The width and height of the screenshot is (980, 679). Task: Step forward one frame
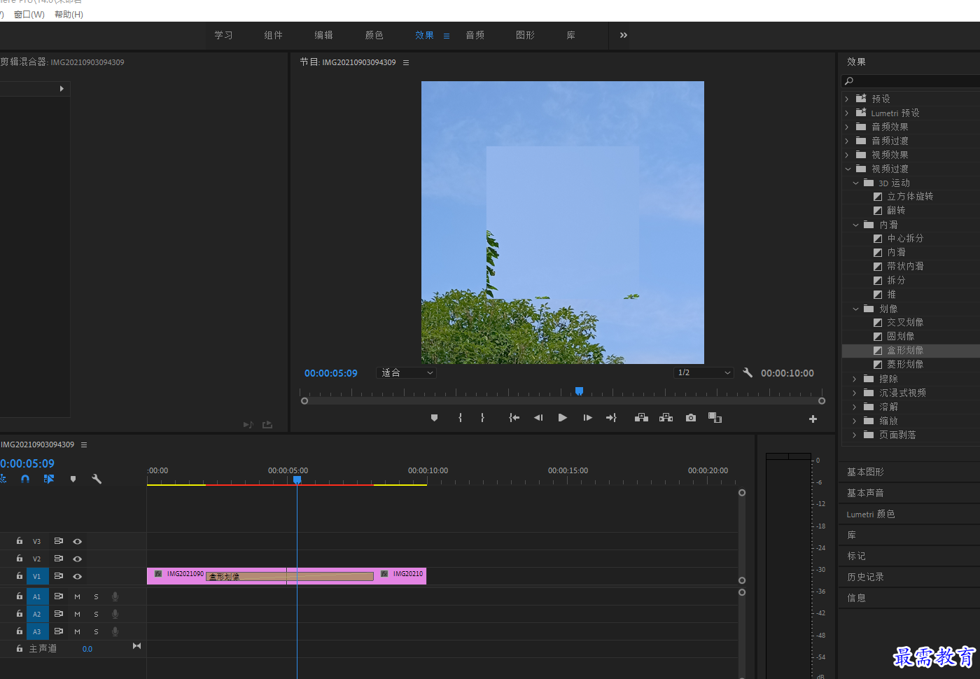587,418
